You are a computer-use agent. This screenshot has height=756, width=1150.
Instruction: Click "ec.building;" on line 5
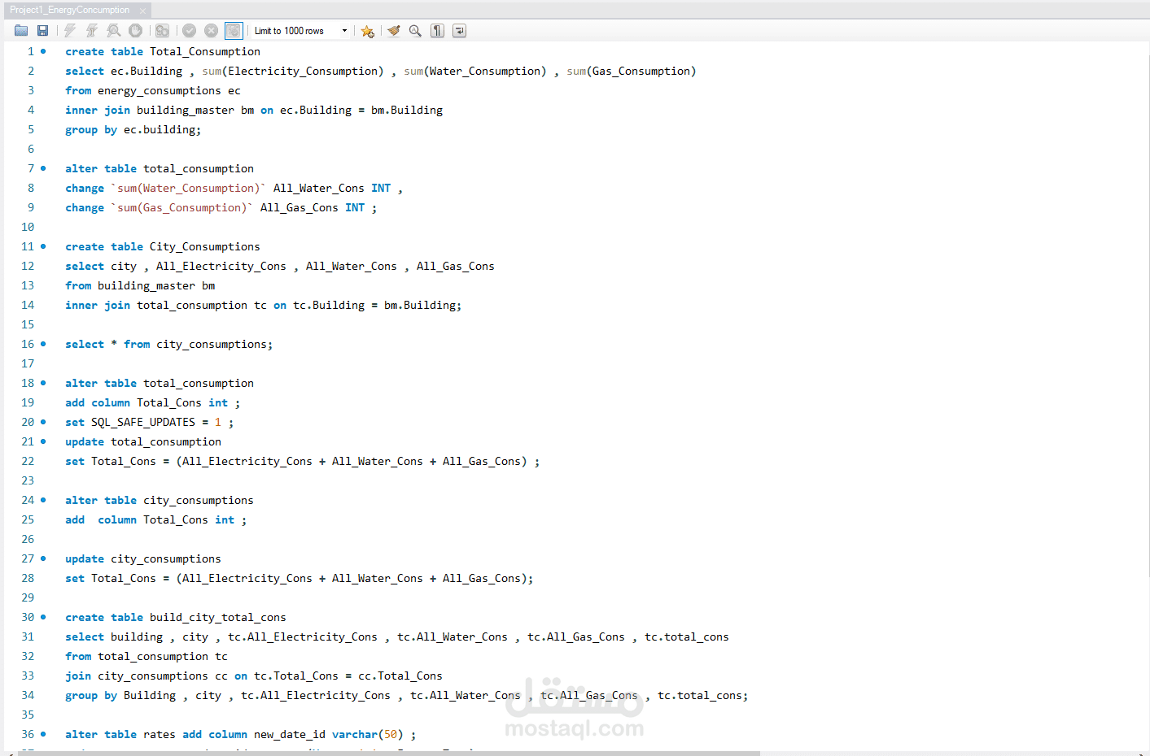(x=163, y=129)
